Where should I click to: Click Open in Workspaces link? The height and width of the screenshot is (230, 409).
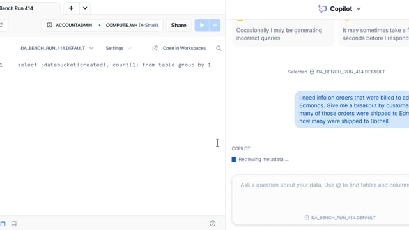(x=179, y=48)
